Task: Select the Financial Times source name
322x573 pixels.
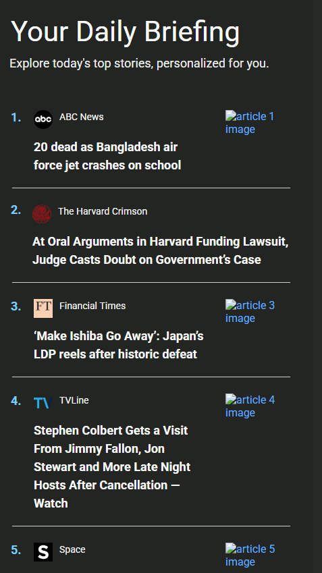Action: coord(92,306)
